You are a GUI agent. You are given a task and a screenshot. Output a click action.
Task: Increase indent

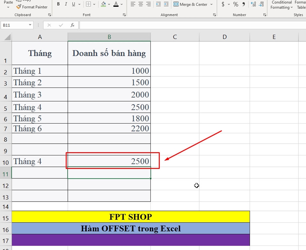coord(166,4)
